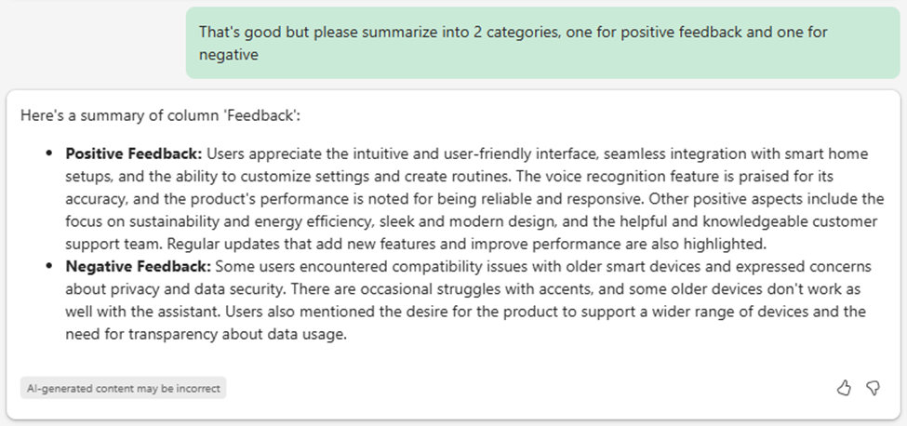Click the thumbs up icon

coord(844,388)
